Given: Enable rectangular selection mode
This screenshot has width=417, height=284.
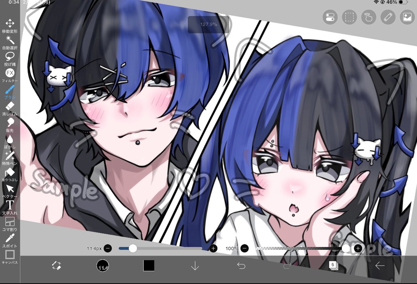Looking at the screenshot, I should pos(349,17).
